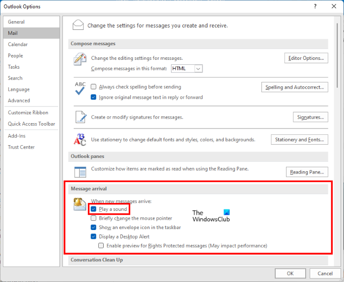The height and width of the screenshot is (282, 344).
Task: Click Stationery and Fonts button
Action: [299, 139]
